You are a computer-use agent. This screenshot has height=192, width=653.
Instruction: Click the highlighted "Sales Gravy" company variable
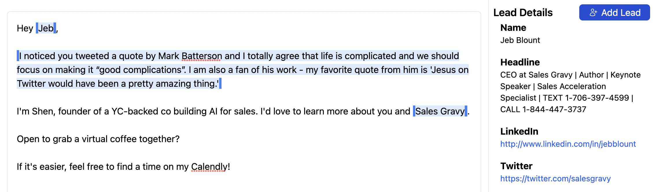(x=440, y=111)
